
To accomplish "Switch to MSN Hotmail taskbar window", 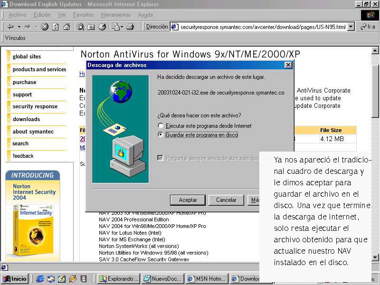I will [x=207, y=279].
